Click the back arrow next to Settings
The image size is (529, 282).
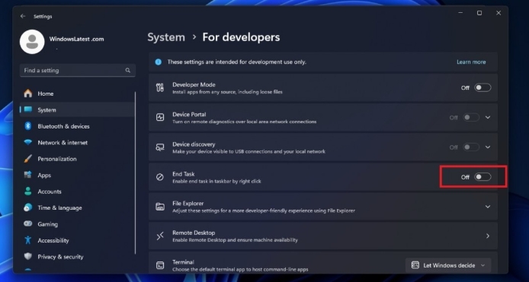coord(23,16)
